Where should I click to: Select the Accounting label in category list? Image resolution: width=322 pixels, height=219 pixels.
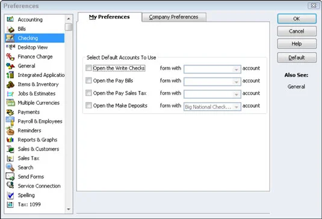pos(30,19)
